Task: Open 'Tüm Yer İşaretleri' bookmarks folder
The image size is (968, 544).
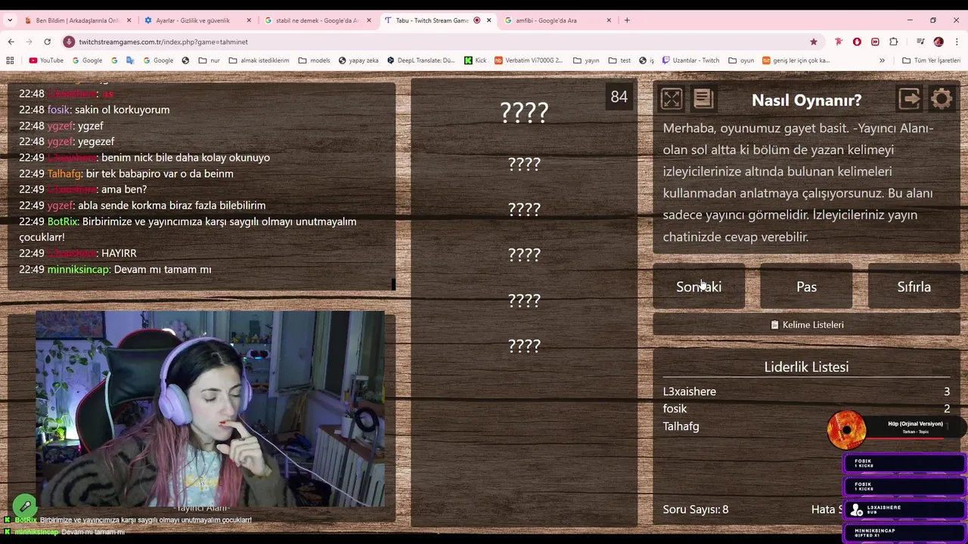Action: (931, 60)
